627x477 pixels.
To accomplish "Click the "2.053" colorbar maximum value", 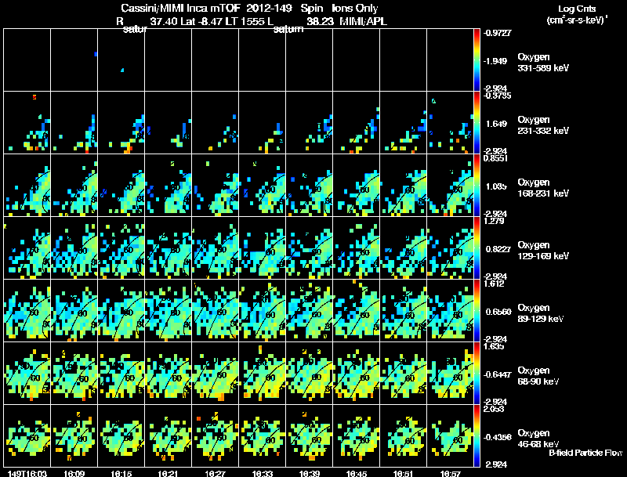I will pos(494,409).
